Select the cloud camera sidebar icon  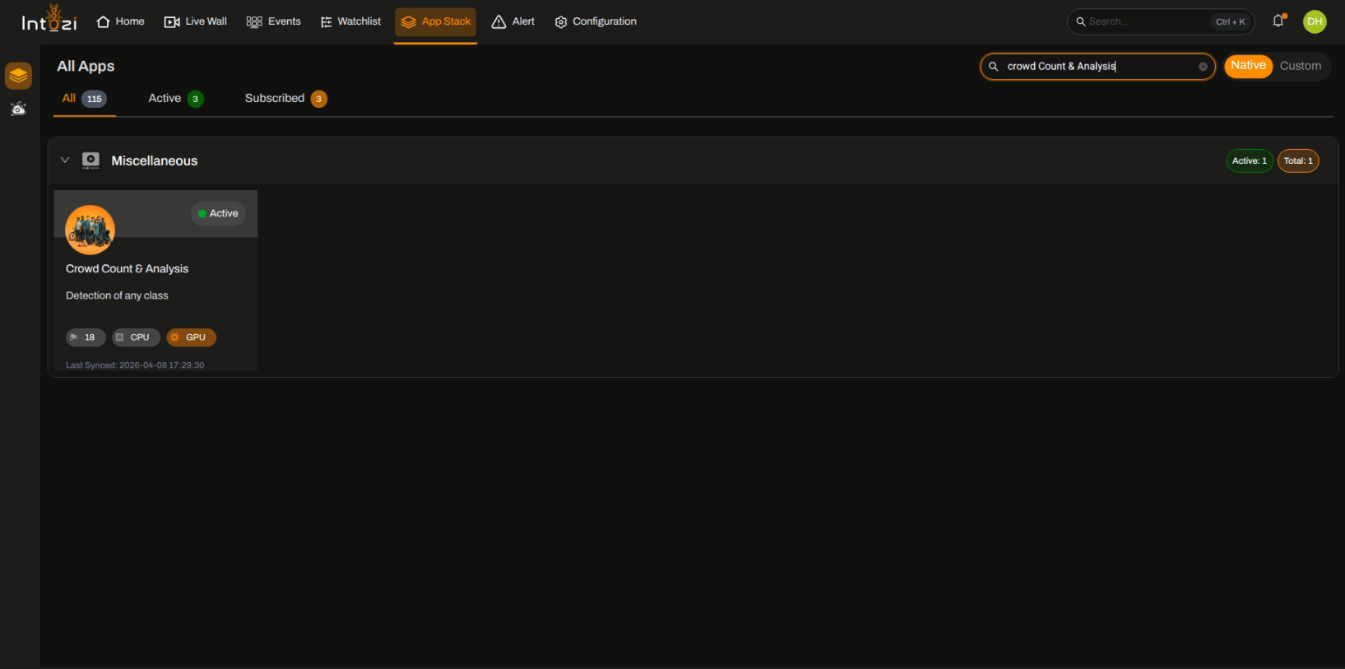[x=18, y=109]
